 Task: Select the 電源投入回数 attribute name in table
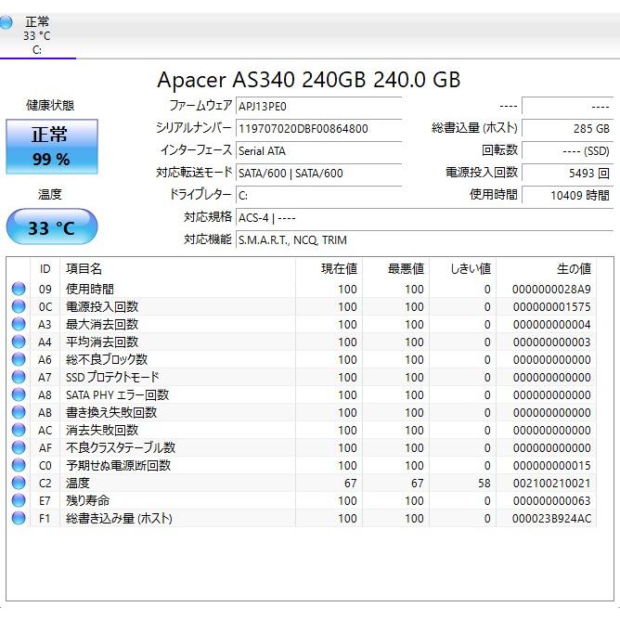(102, 306)
